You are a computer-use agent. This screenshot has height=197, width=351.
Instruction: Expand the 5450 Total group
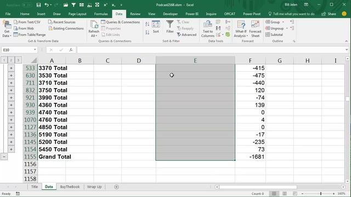[11, 149]
